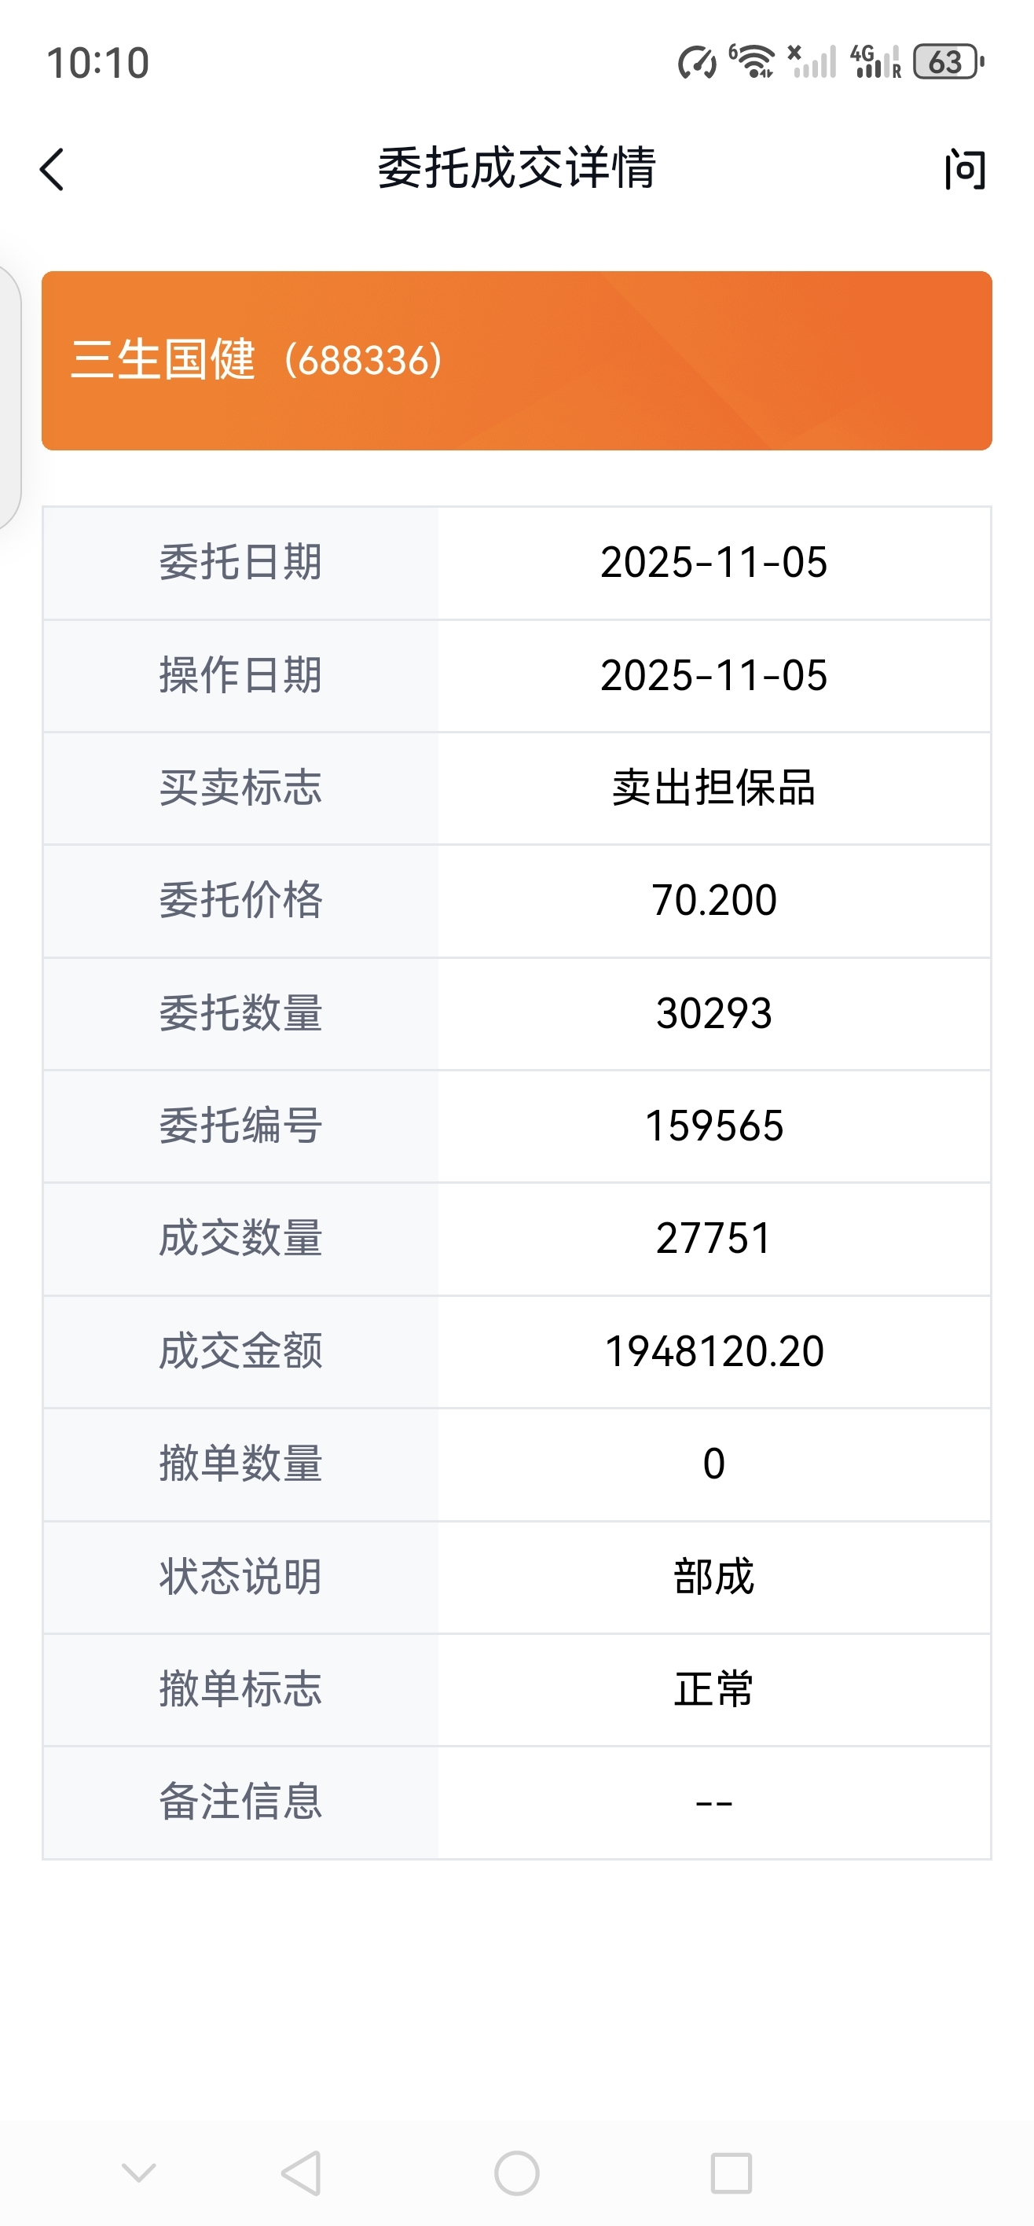Screen dimensions: 1034x2226
Task: Tap the recent apps square button
Action: [x=731, y=2173]
